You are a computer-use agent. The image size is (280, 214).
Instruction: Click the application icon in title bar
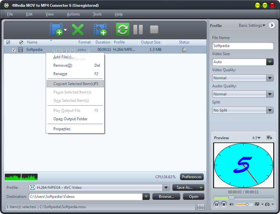6,5
